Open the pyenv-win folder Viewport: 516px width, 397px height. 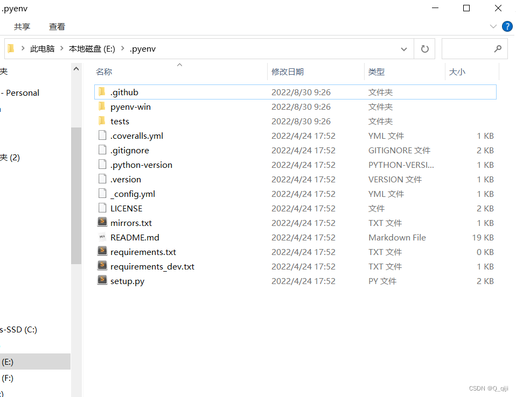click(129, 107)
